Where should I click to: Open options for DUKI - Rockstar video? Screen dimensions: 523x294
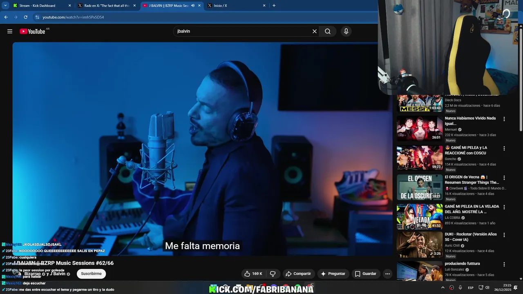(504, 235)
